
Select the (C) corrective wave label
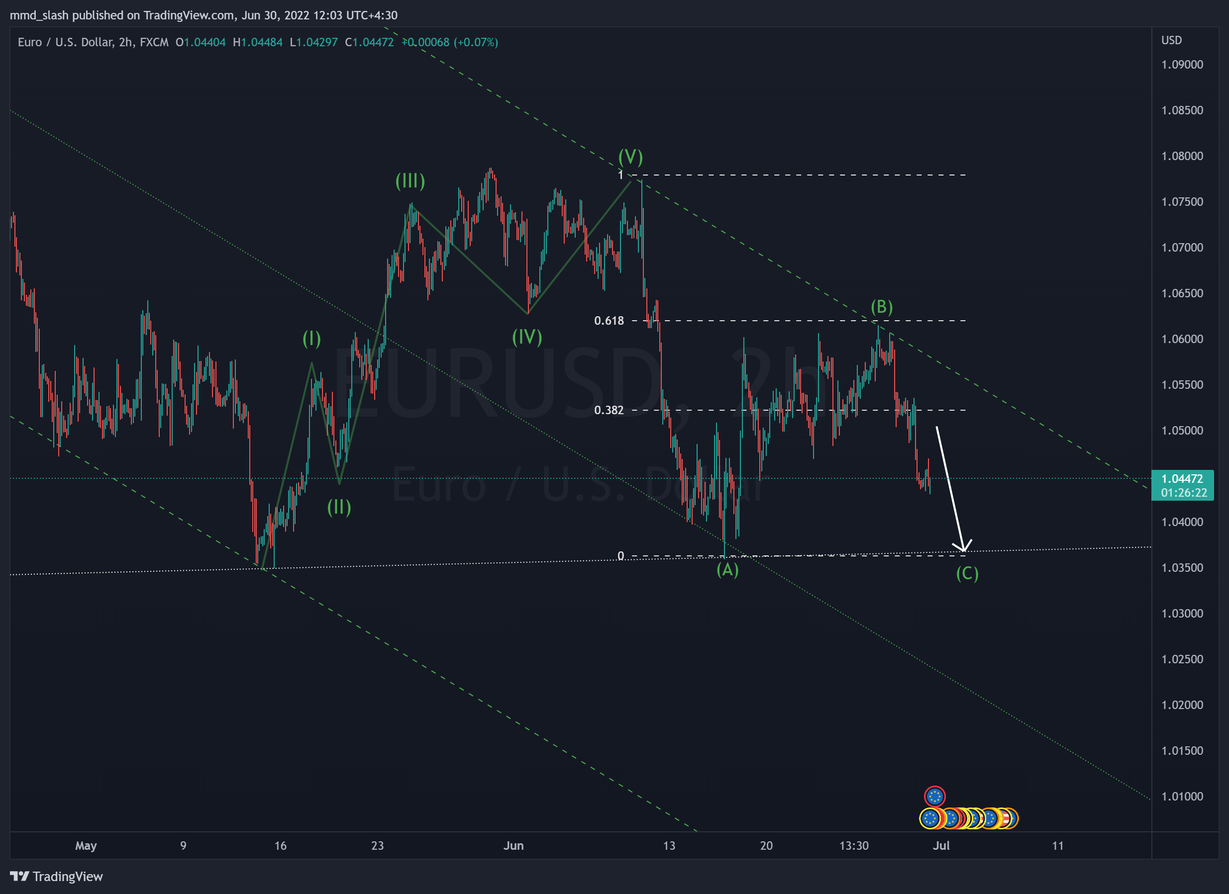click(967, 573)
